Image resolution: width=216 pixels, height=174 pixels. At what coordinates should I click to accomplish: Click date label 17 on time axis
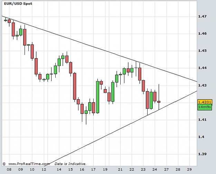93,169
